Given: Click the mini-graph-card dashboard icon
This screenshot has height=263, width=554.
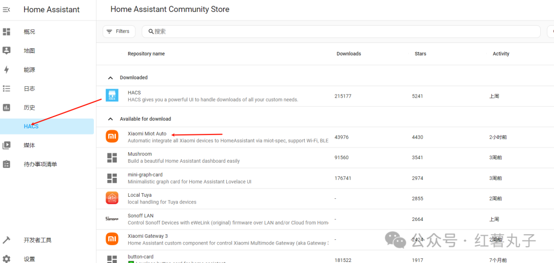Looking at the screenshot, I should tap(112, 178).
